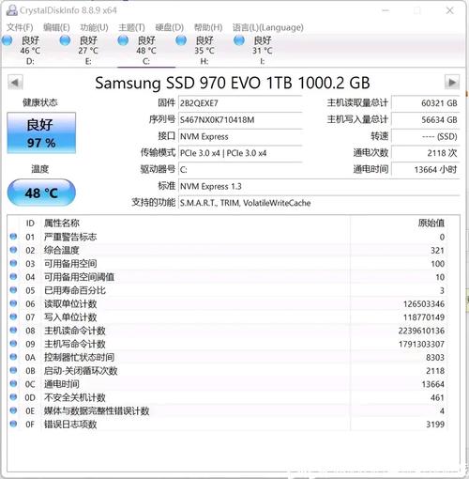The width and height of the screenshot is (469, 479).
Task: Click status icon of row 07 写入单位计数
Action: click(13, 317)
